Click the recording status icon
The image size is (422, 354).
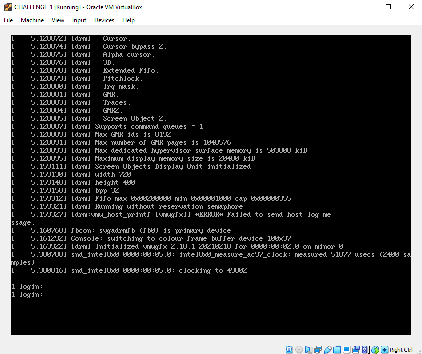point(356,350)
